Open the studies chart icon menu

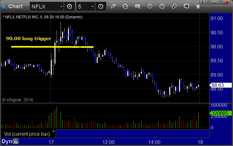coord(125,6)
